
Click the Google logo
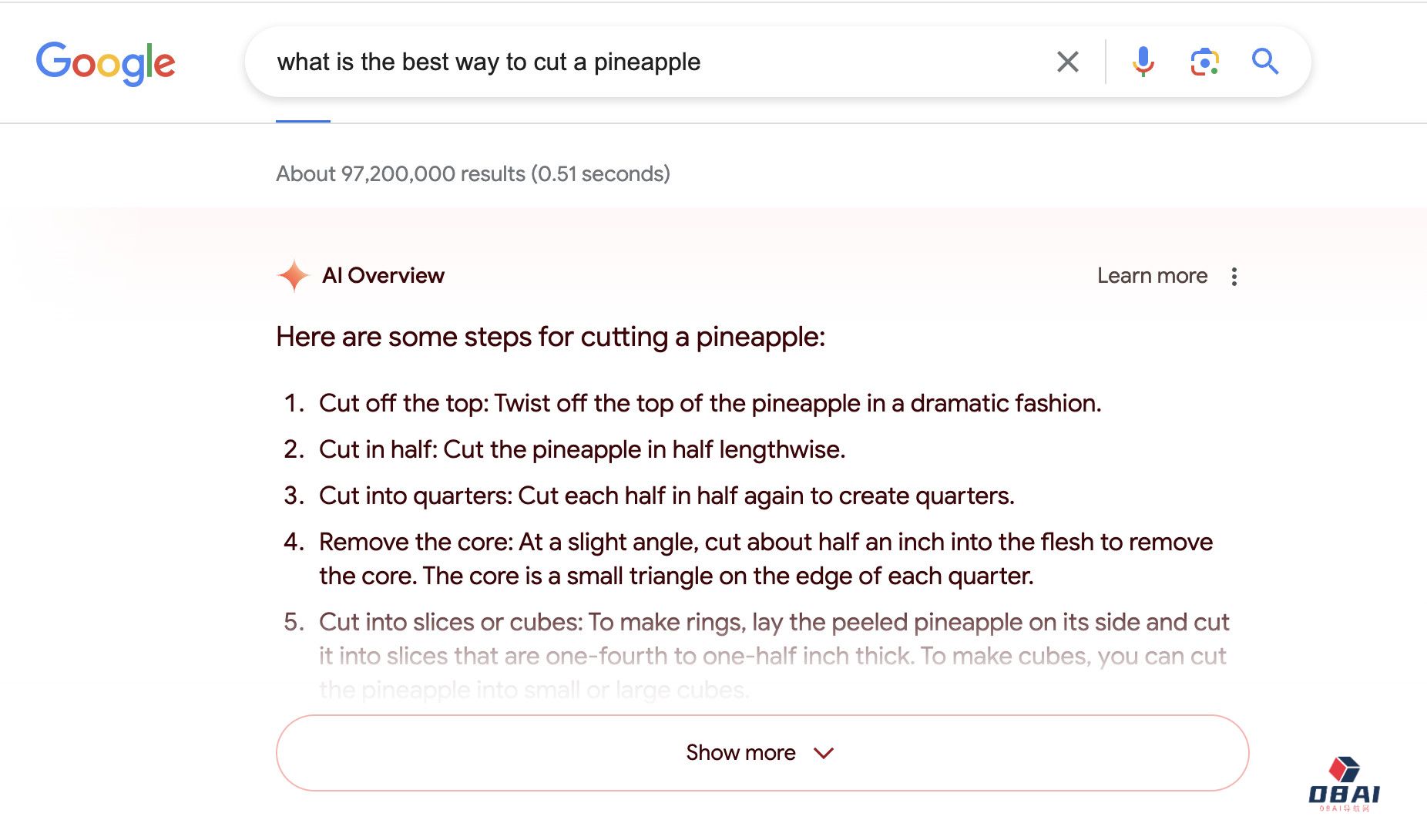tap(106, 62)
